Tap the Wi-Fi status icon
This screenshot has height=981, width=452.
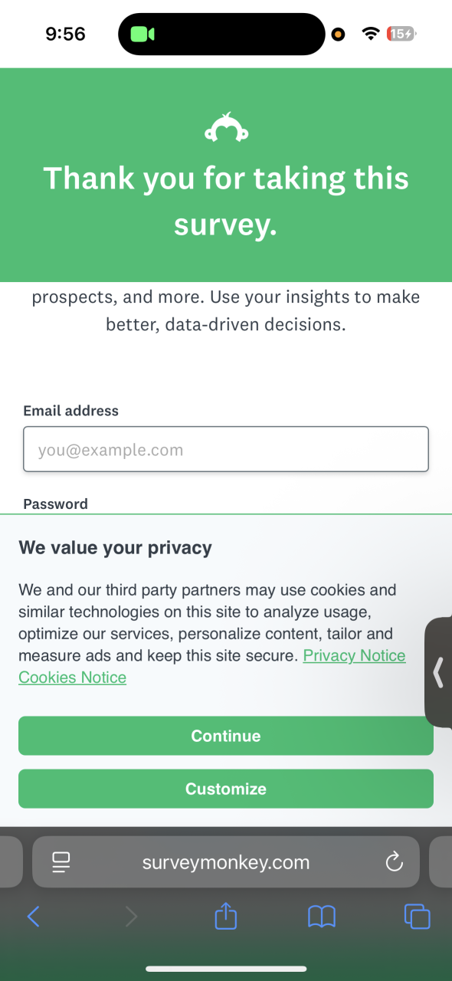[371, 34]
